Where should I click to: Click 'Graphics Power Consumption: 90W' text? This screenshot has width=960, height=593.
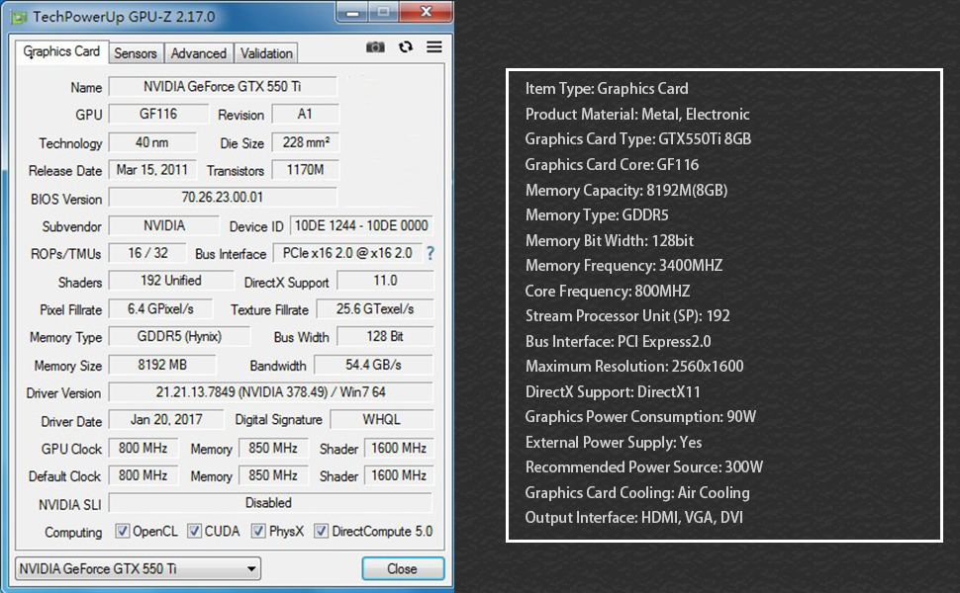[640, 417]
